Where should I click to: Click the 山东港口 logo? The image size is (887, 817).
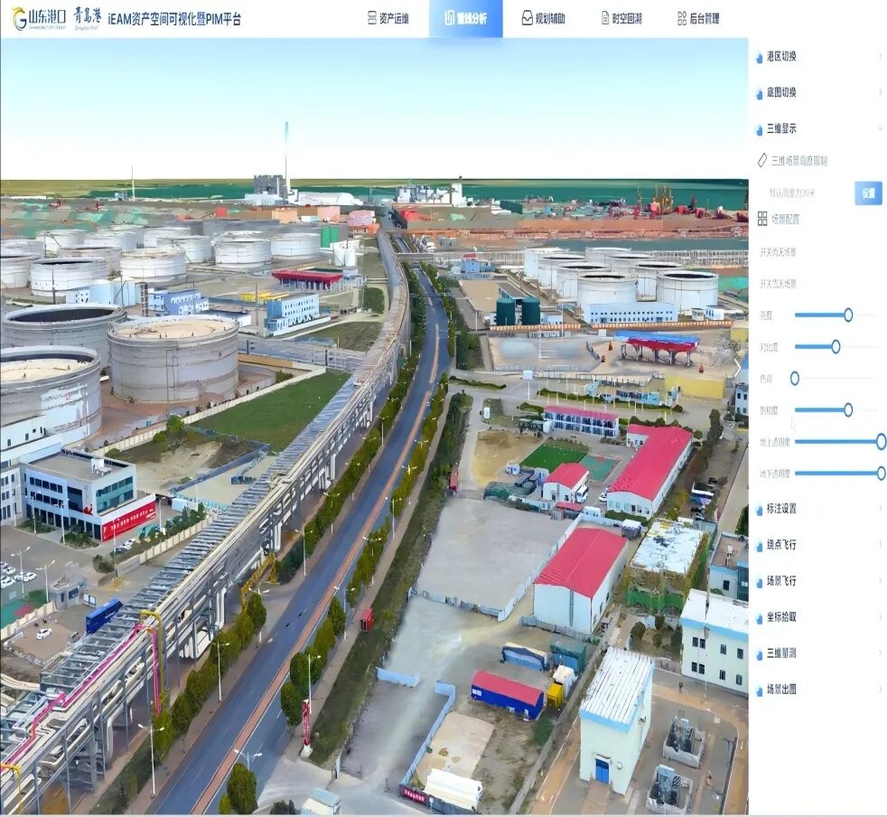click(40, 18)
